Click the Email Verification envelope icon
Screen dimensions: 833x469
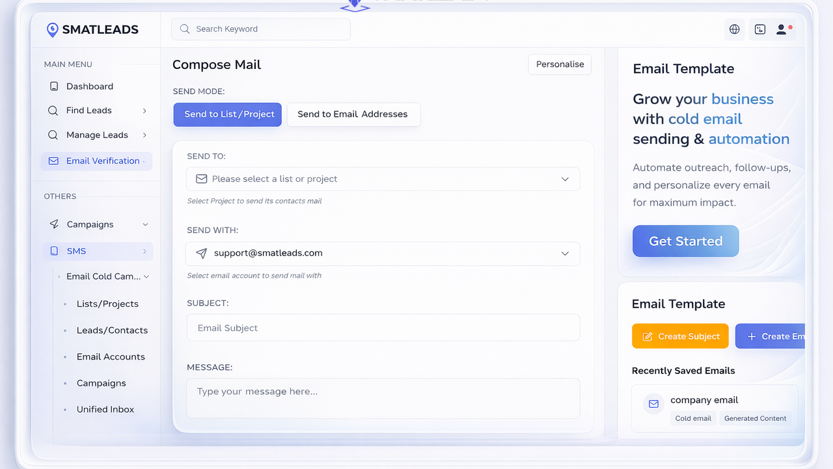tap(53, 161)
